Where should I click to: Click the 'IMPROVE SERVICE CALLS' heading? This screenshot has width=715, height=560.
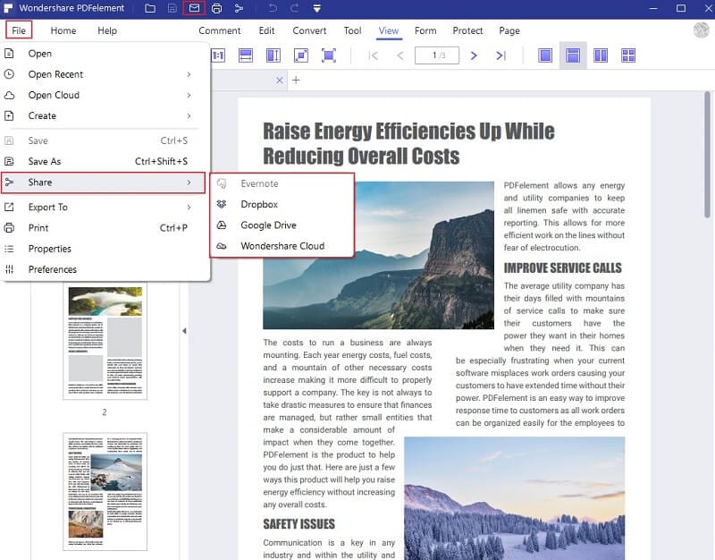tap(563, 267)
